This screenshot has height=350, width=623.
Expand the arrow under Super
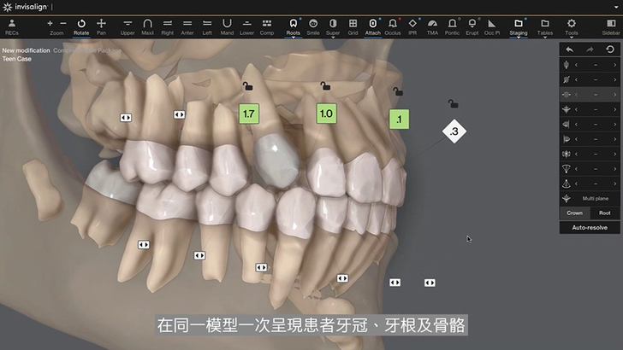(333, 38)
